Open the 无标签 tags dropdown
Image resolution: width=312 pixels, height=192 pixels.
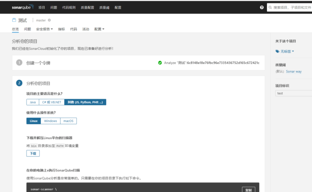pyautogui.click(x=287, y=51)
